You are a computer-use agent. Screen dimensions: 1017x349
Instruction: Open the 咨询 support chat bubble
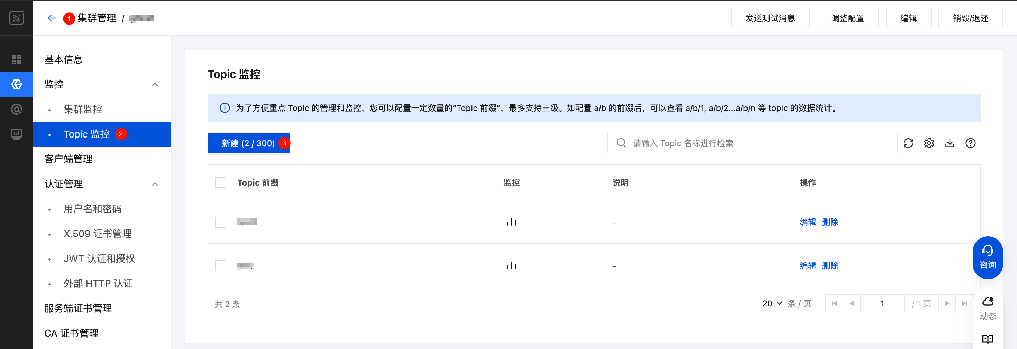coord(987,257)
